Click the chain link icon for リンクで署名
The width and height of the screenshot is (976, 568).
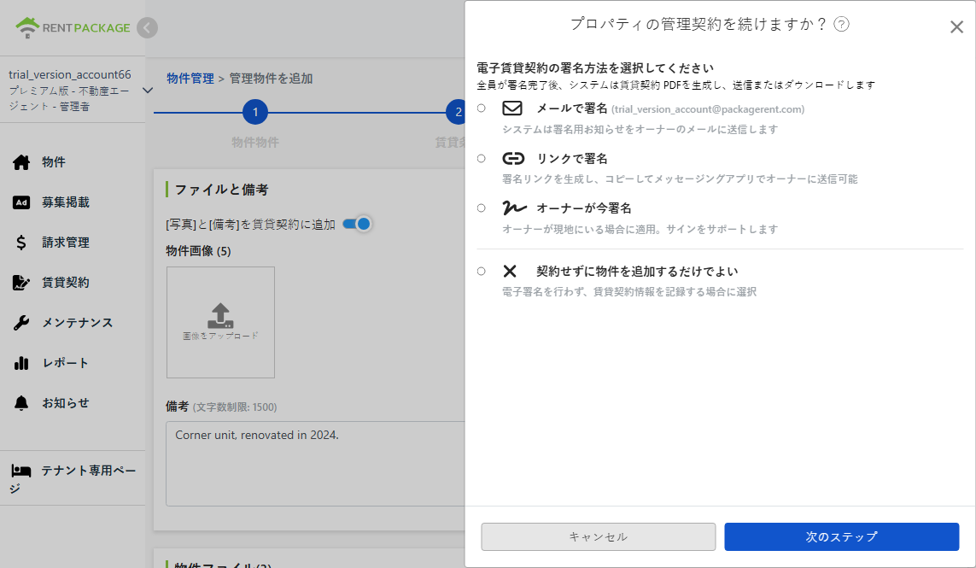[x=513, y=158]
